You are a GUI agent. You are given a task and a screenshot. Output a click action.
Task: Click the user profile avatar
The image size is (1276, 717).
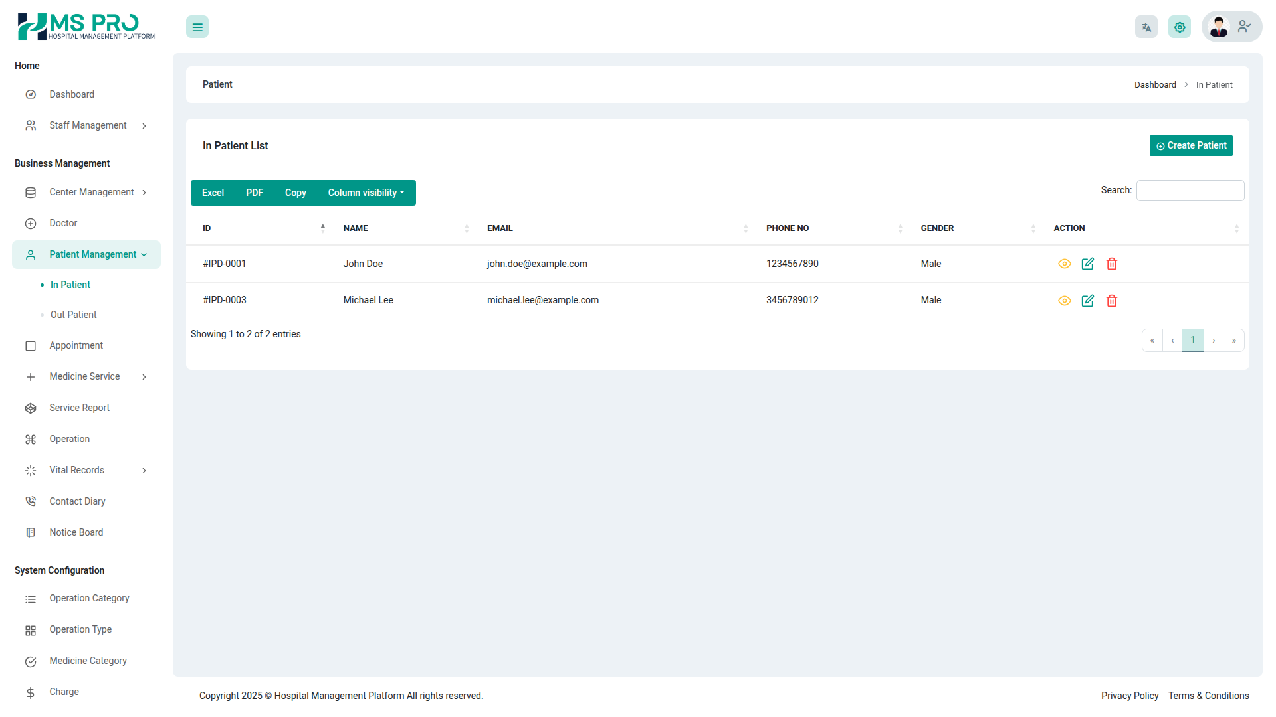click(x=1219, y=27)
